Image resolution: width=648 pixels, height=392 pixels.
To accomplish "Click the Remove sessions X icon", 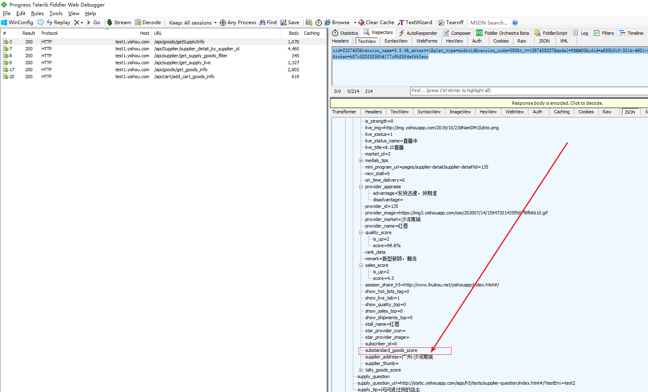I will (77, 23).
